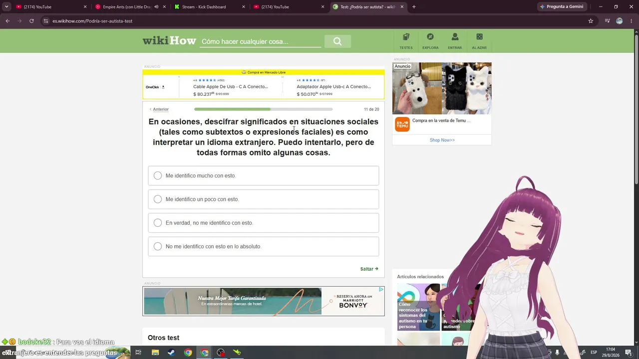Click Pregunta a Gemini button

click(x=562, y=7)
